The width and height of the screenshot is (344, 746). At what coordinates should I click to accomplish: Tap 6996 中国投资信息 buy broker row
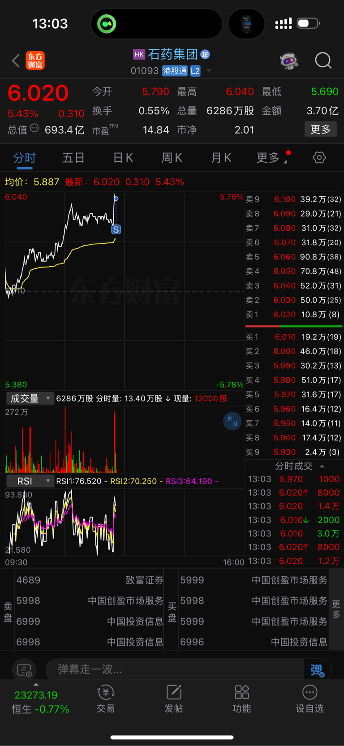coord(254,642)
